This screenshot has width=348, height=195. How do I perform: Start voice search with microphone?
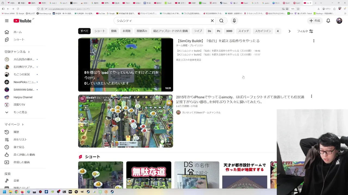tap(234, 21)
